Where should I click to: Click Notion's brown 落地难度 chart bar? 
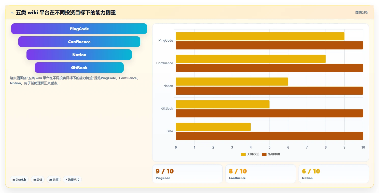(x=269, y=91)
